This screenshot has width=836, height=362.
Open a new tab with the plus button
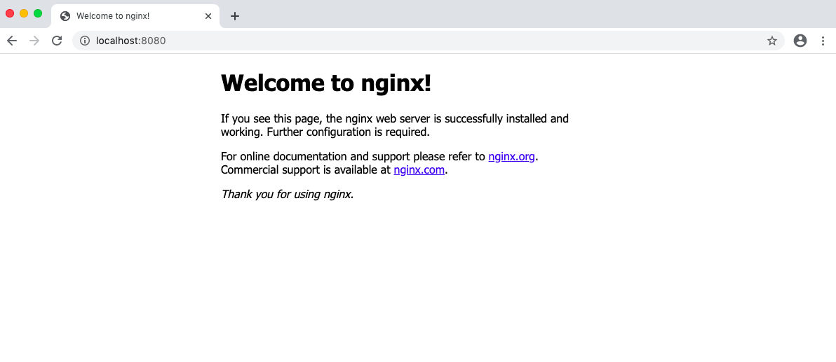(x=234, y=16)
